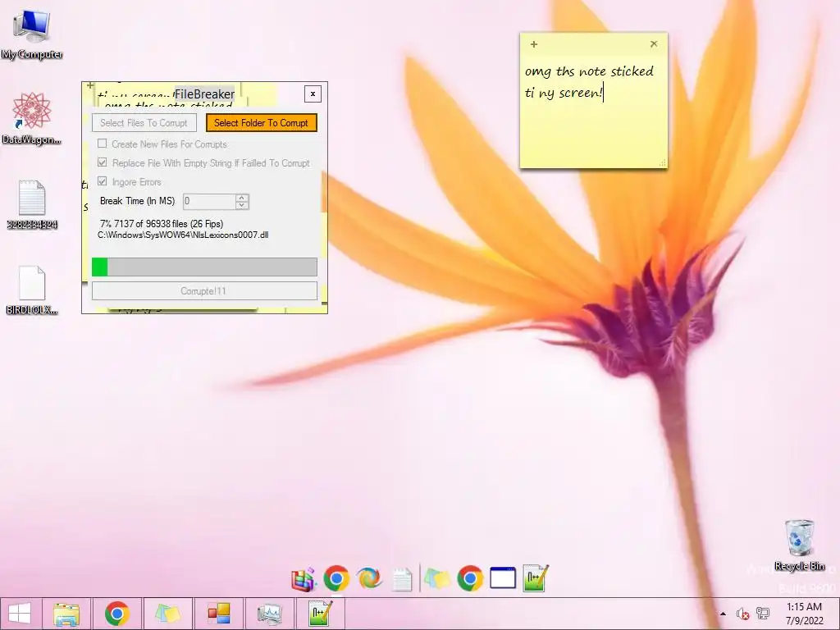Select the DataWagon desktop shortcut
The image size is (840, 630).
pos(32,118)
